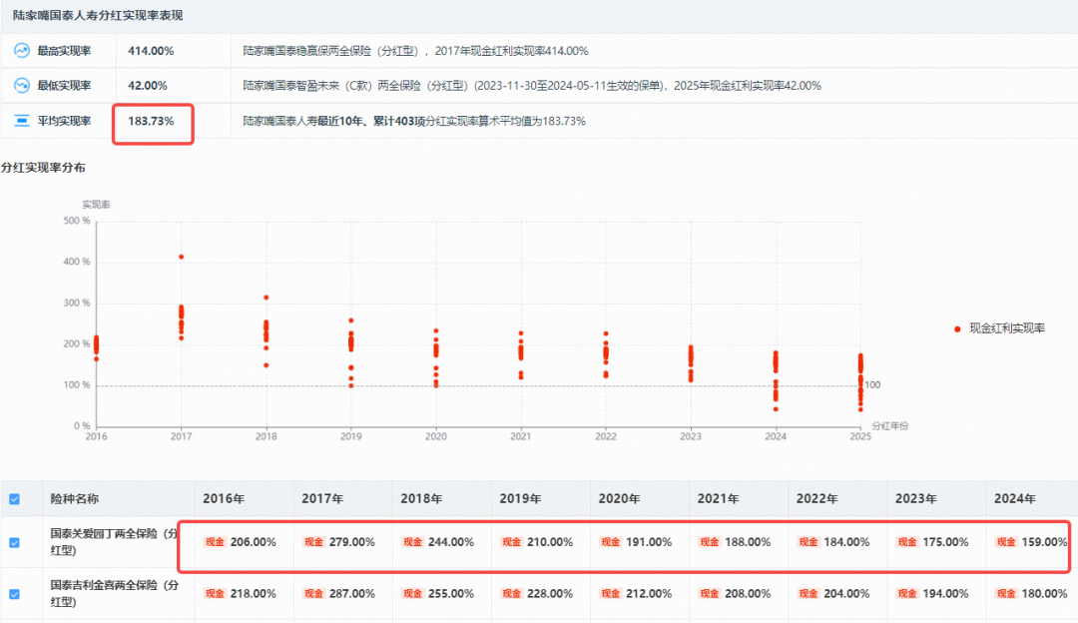This screenshot has width=1078, height=623.
Task: Click the 414% data point above 2017
Action: pyautogui.click(x=182, y=258)
